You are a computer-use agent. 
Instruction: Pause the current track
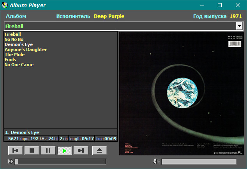48,151
